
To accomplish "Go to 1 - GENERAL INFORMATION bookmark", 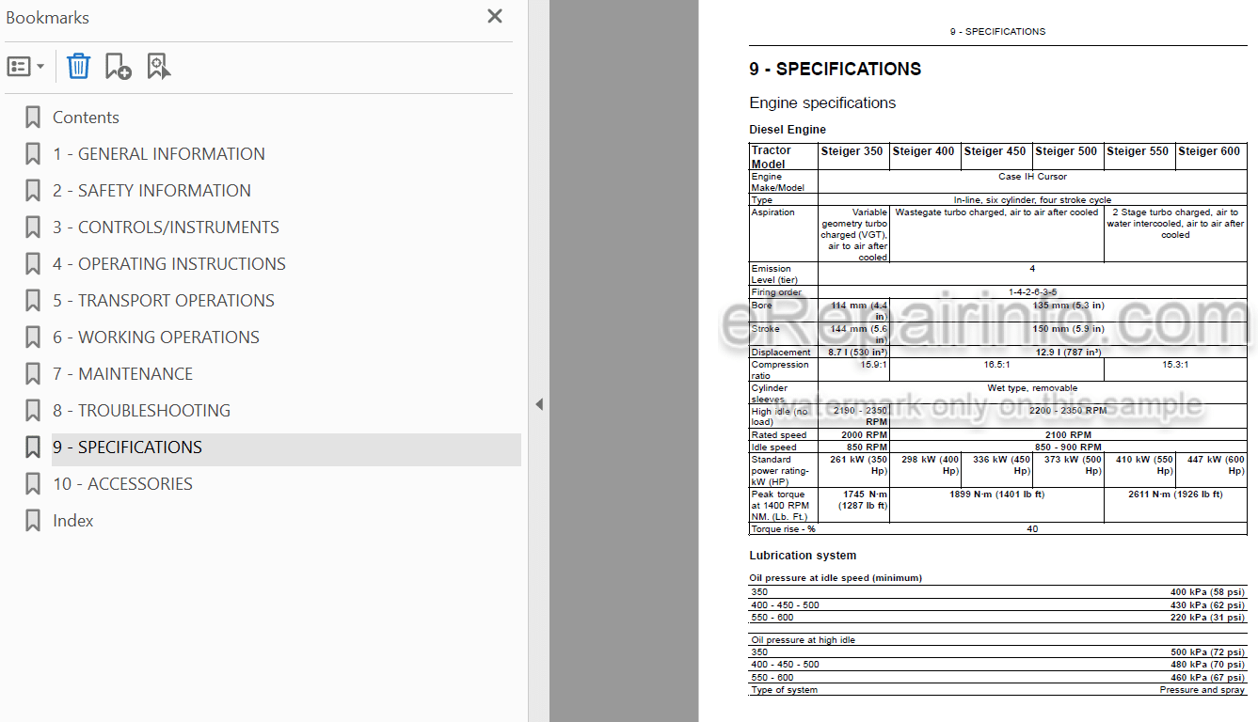I will [x=158, y=154].
